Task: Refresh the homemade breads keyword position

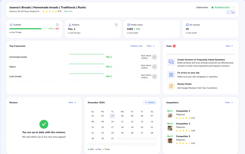Action: click(154, 57)
